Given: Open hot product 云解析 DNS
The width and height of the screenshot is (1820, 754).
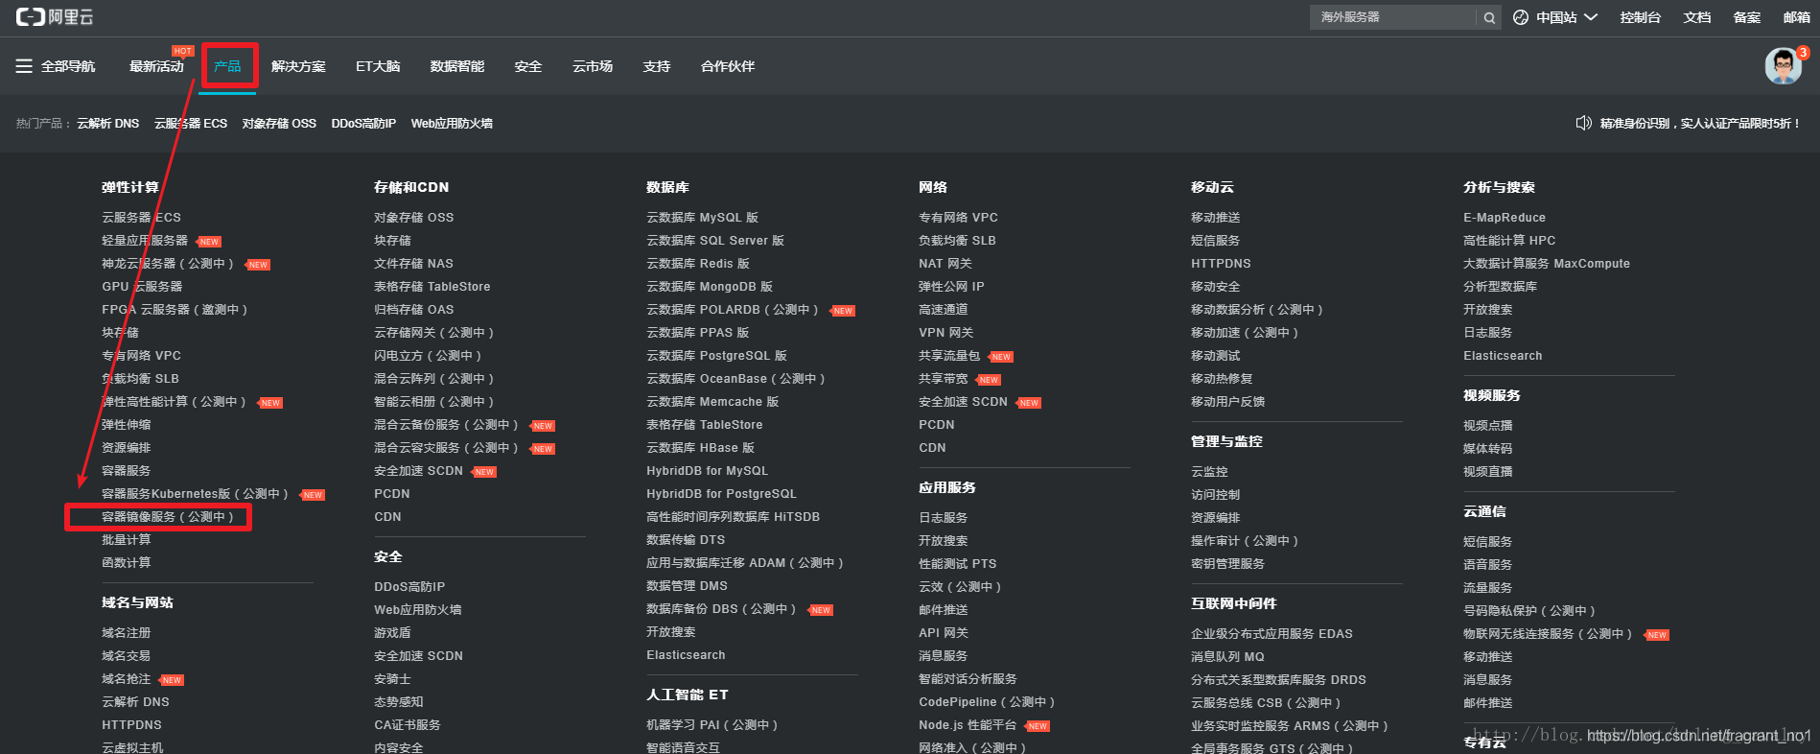Looking at the screenshot, I should (x=107, y=124).
